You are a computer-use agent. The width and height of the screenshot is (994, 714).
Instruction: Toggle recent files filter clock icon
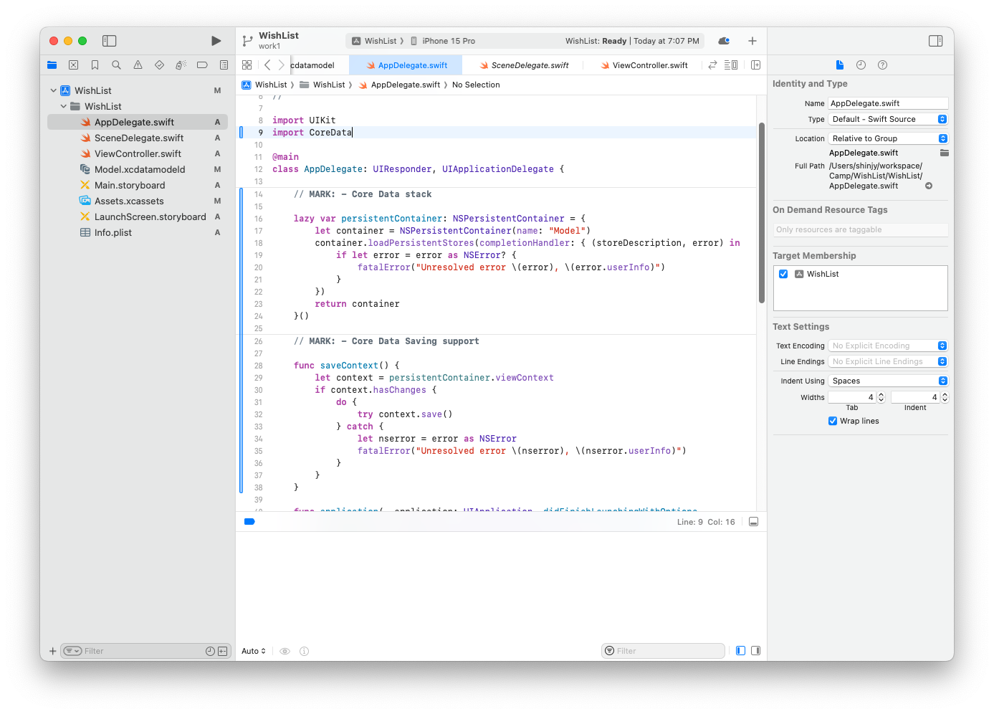click(x=210, y=651)
